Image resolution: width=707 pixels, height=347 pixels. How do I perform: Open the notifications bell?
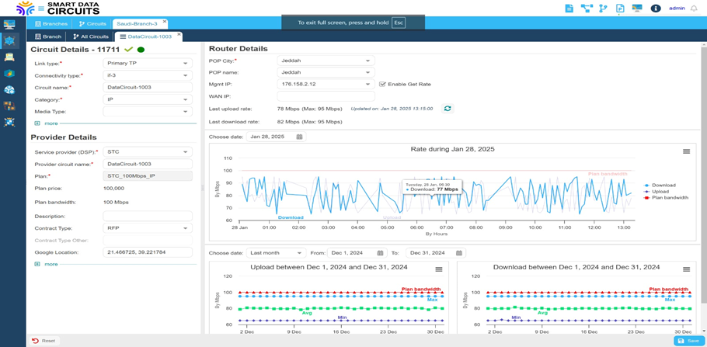click(695, 9)
